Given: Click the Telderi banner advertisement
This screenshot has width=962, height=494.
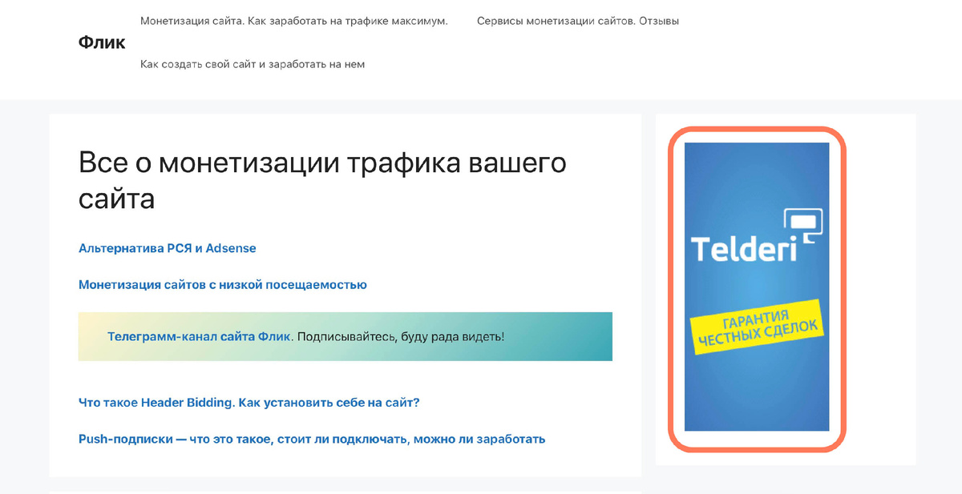Looking at the screenshot, I should tap(757, 287).
